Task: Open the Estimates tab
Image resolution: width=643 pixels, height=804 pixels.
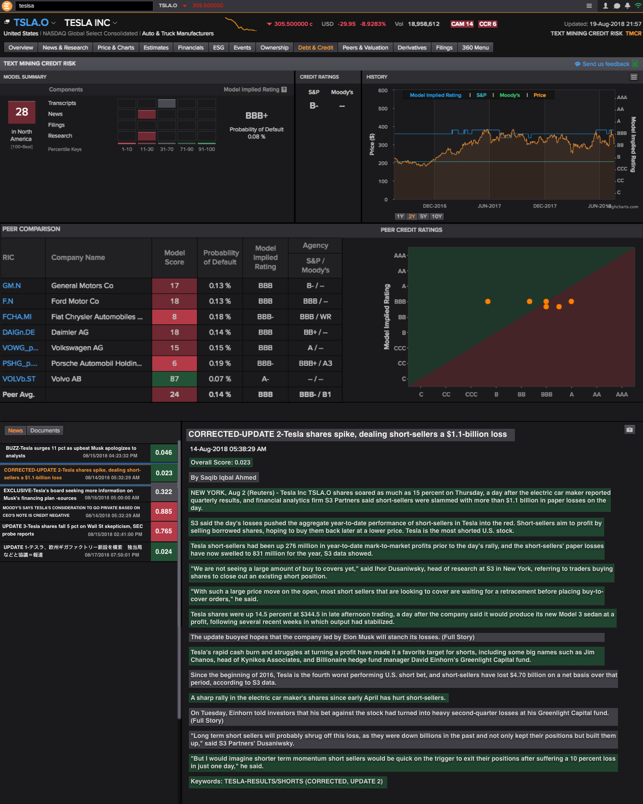Action: coord(156,48)
